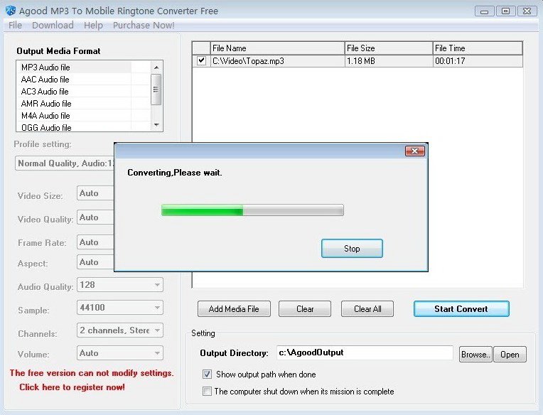The image size is (543, 415).
Task: Open the Video Quality dropdown
Action: tap(95, 217)
